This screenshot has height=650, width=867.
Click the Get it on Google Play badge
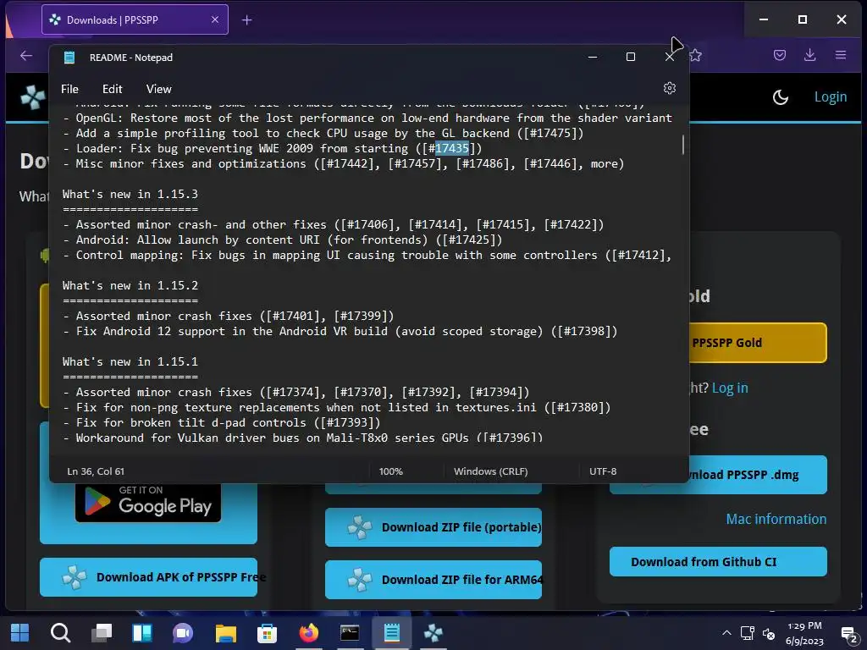(148, 503)
